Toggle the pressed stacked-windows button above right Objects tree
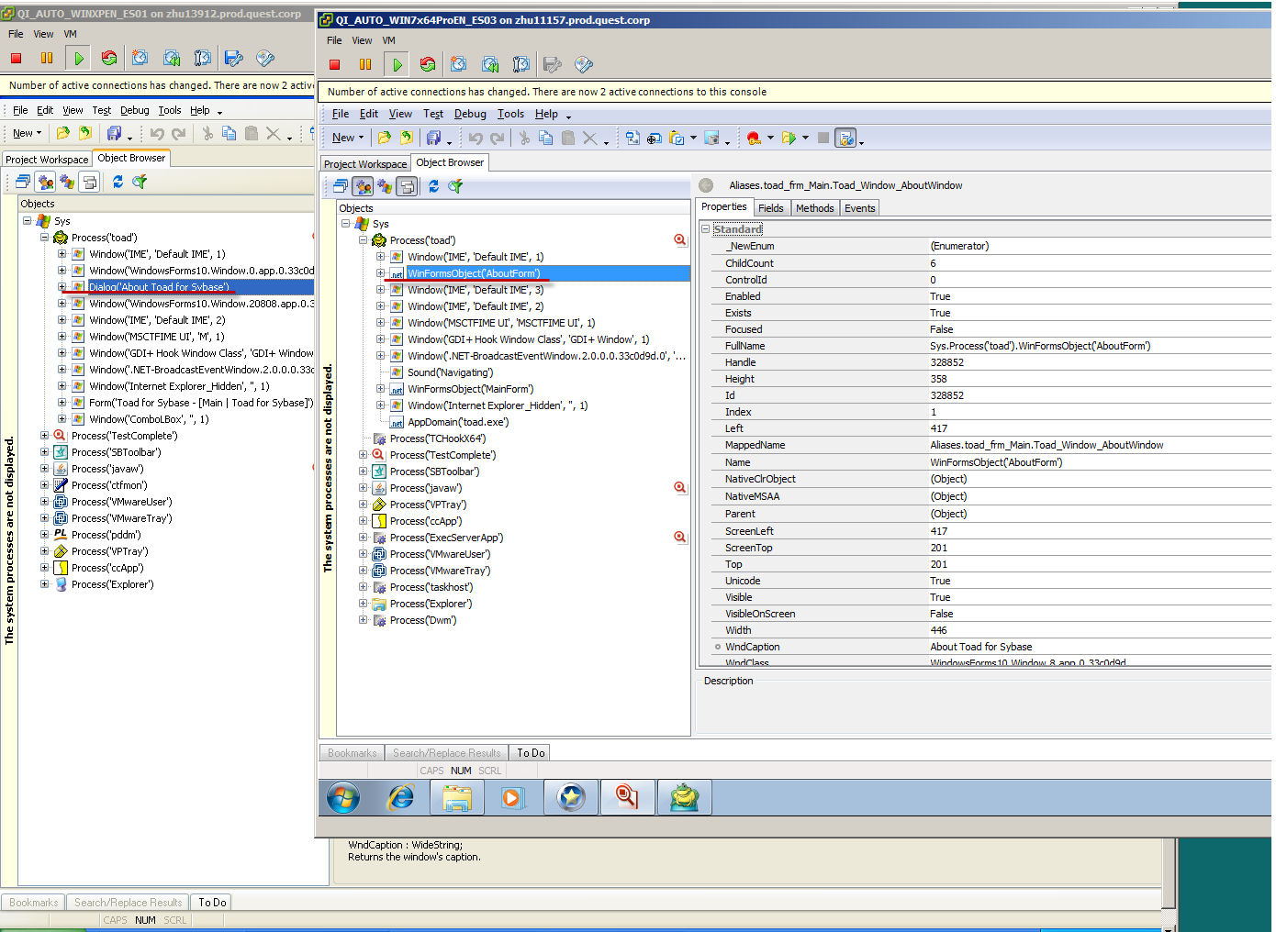This screenshot has width=1276, height=932. [407, 186]
